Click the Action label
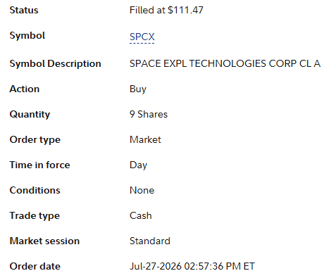The width and height of the screenshot is (324, 278). click(x=25, y=89)
